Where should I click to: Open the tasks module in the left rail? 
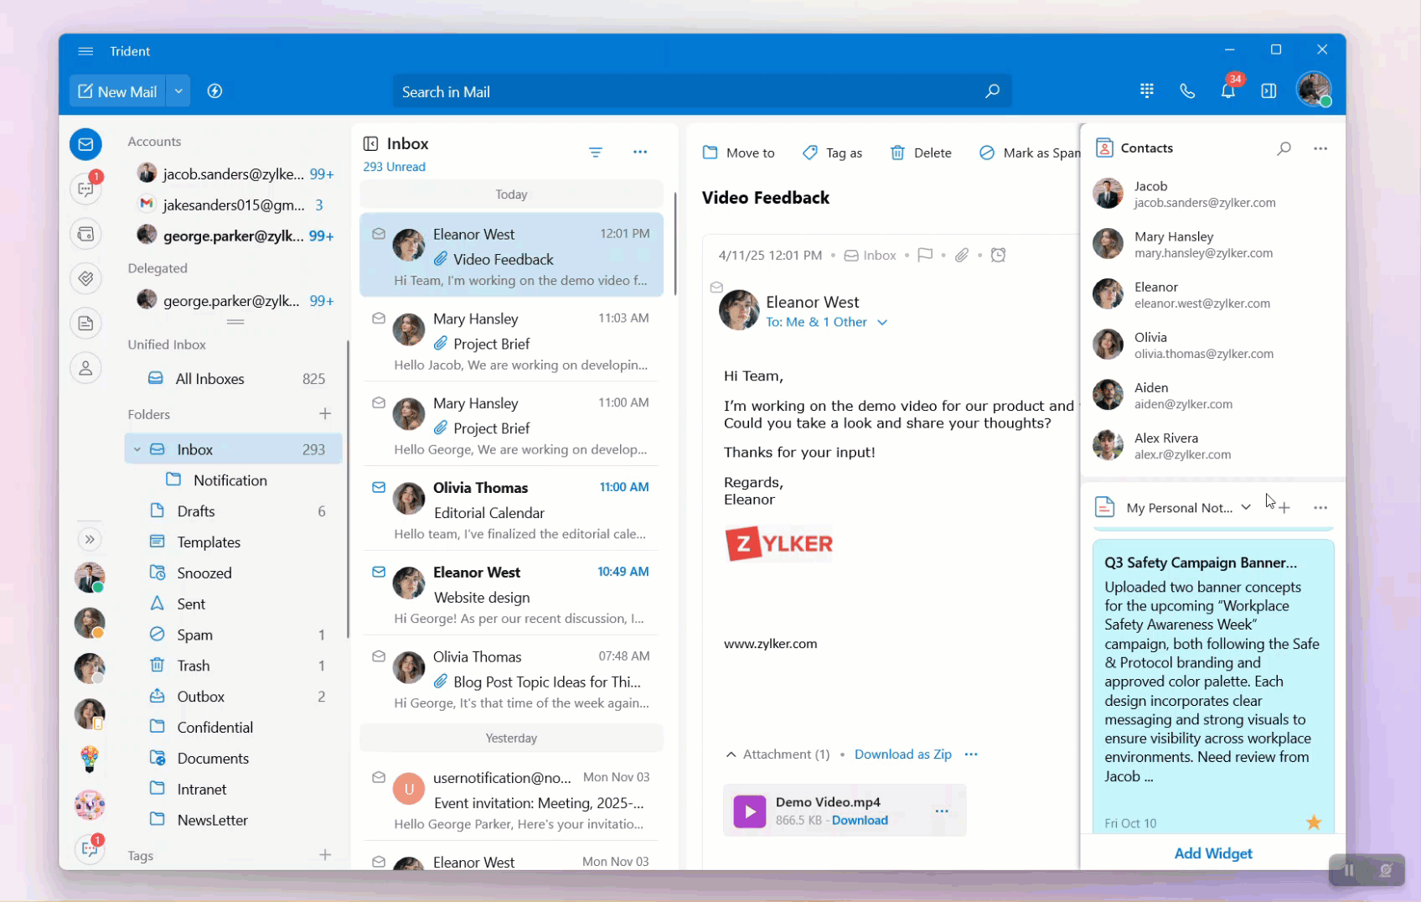(85, 278)
